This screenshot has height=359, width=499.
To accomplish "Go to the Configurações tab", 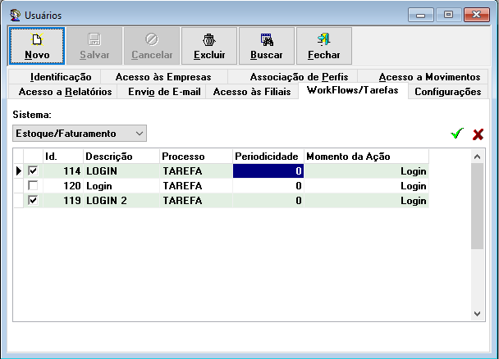I will pyautogui.click(x=447, y=92).
